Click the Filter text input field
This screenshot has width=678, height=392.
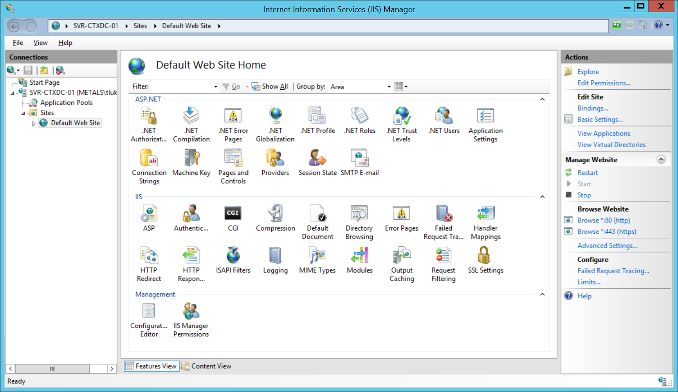click(x=181, y=87)
